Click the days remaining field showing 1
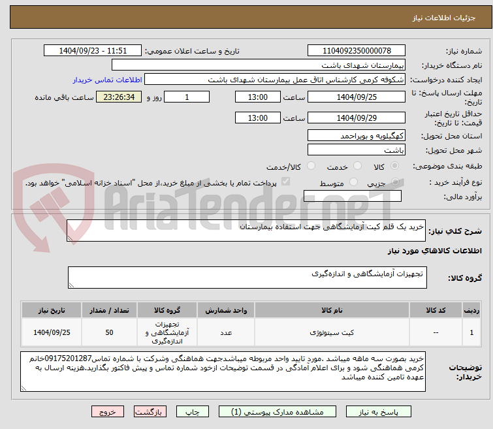Image resolution: width=493 pixels, height=429 pixels. (x=187, y=97)
